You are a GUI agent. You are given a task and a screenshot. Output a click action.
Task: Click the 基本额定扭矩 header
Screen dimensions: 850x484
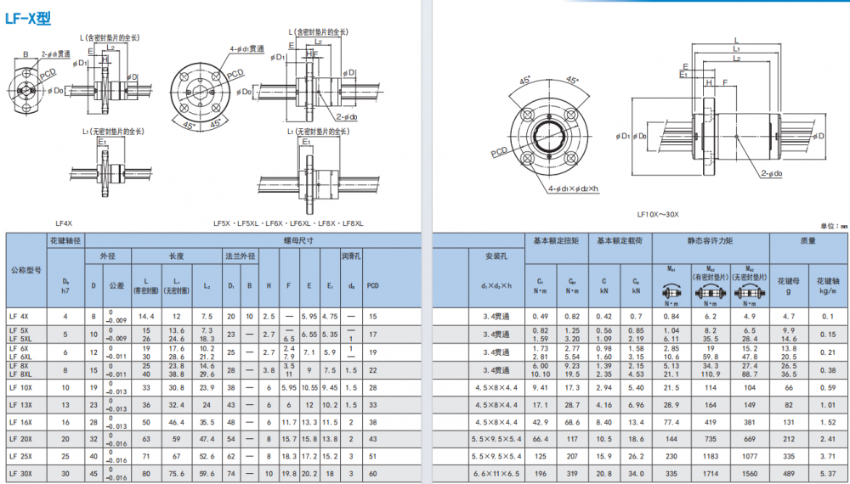pyautogui.click(x=555, y=240)
